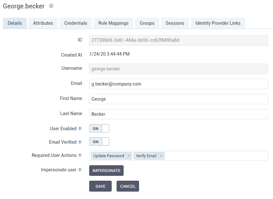
Task: Open the Required User Actions selection field
Action: coord(216,156)
